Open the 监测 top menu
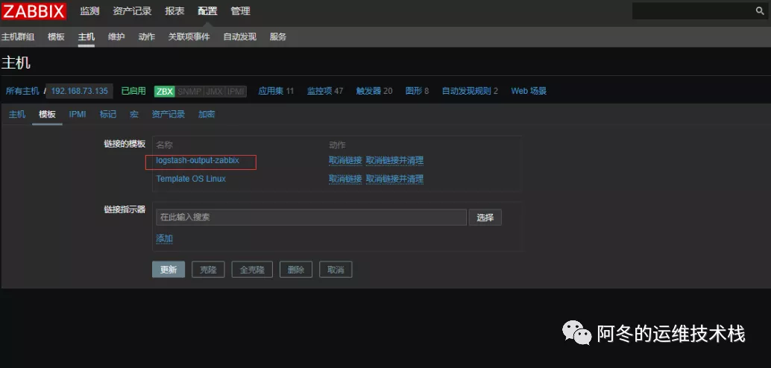771x368 pixels. point(90,11)
